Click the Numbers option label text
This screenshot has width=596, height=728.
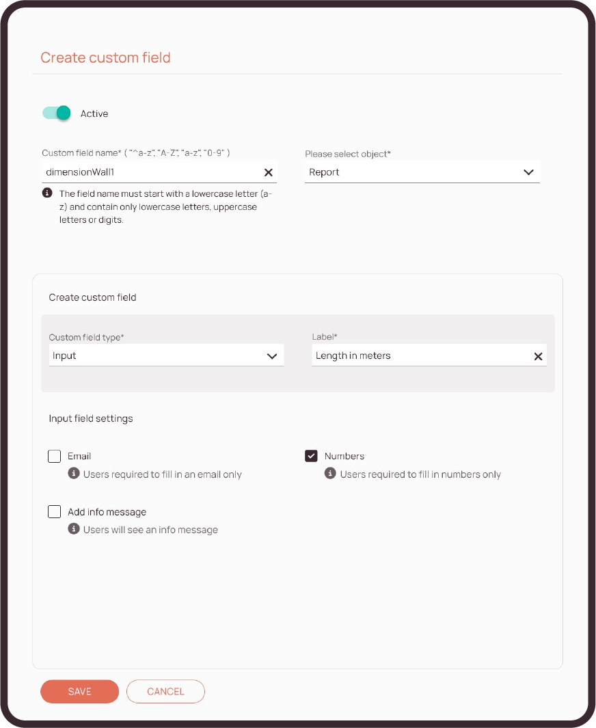pos(344,456)
